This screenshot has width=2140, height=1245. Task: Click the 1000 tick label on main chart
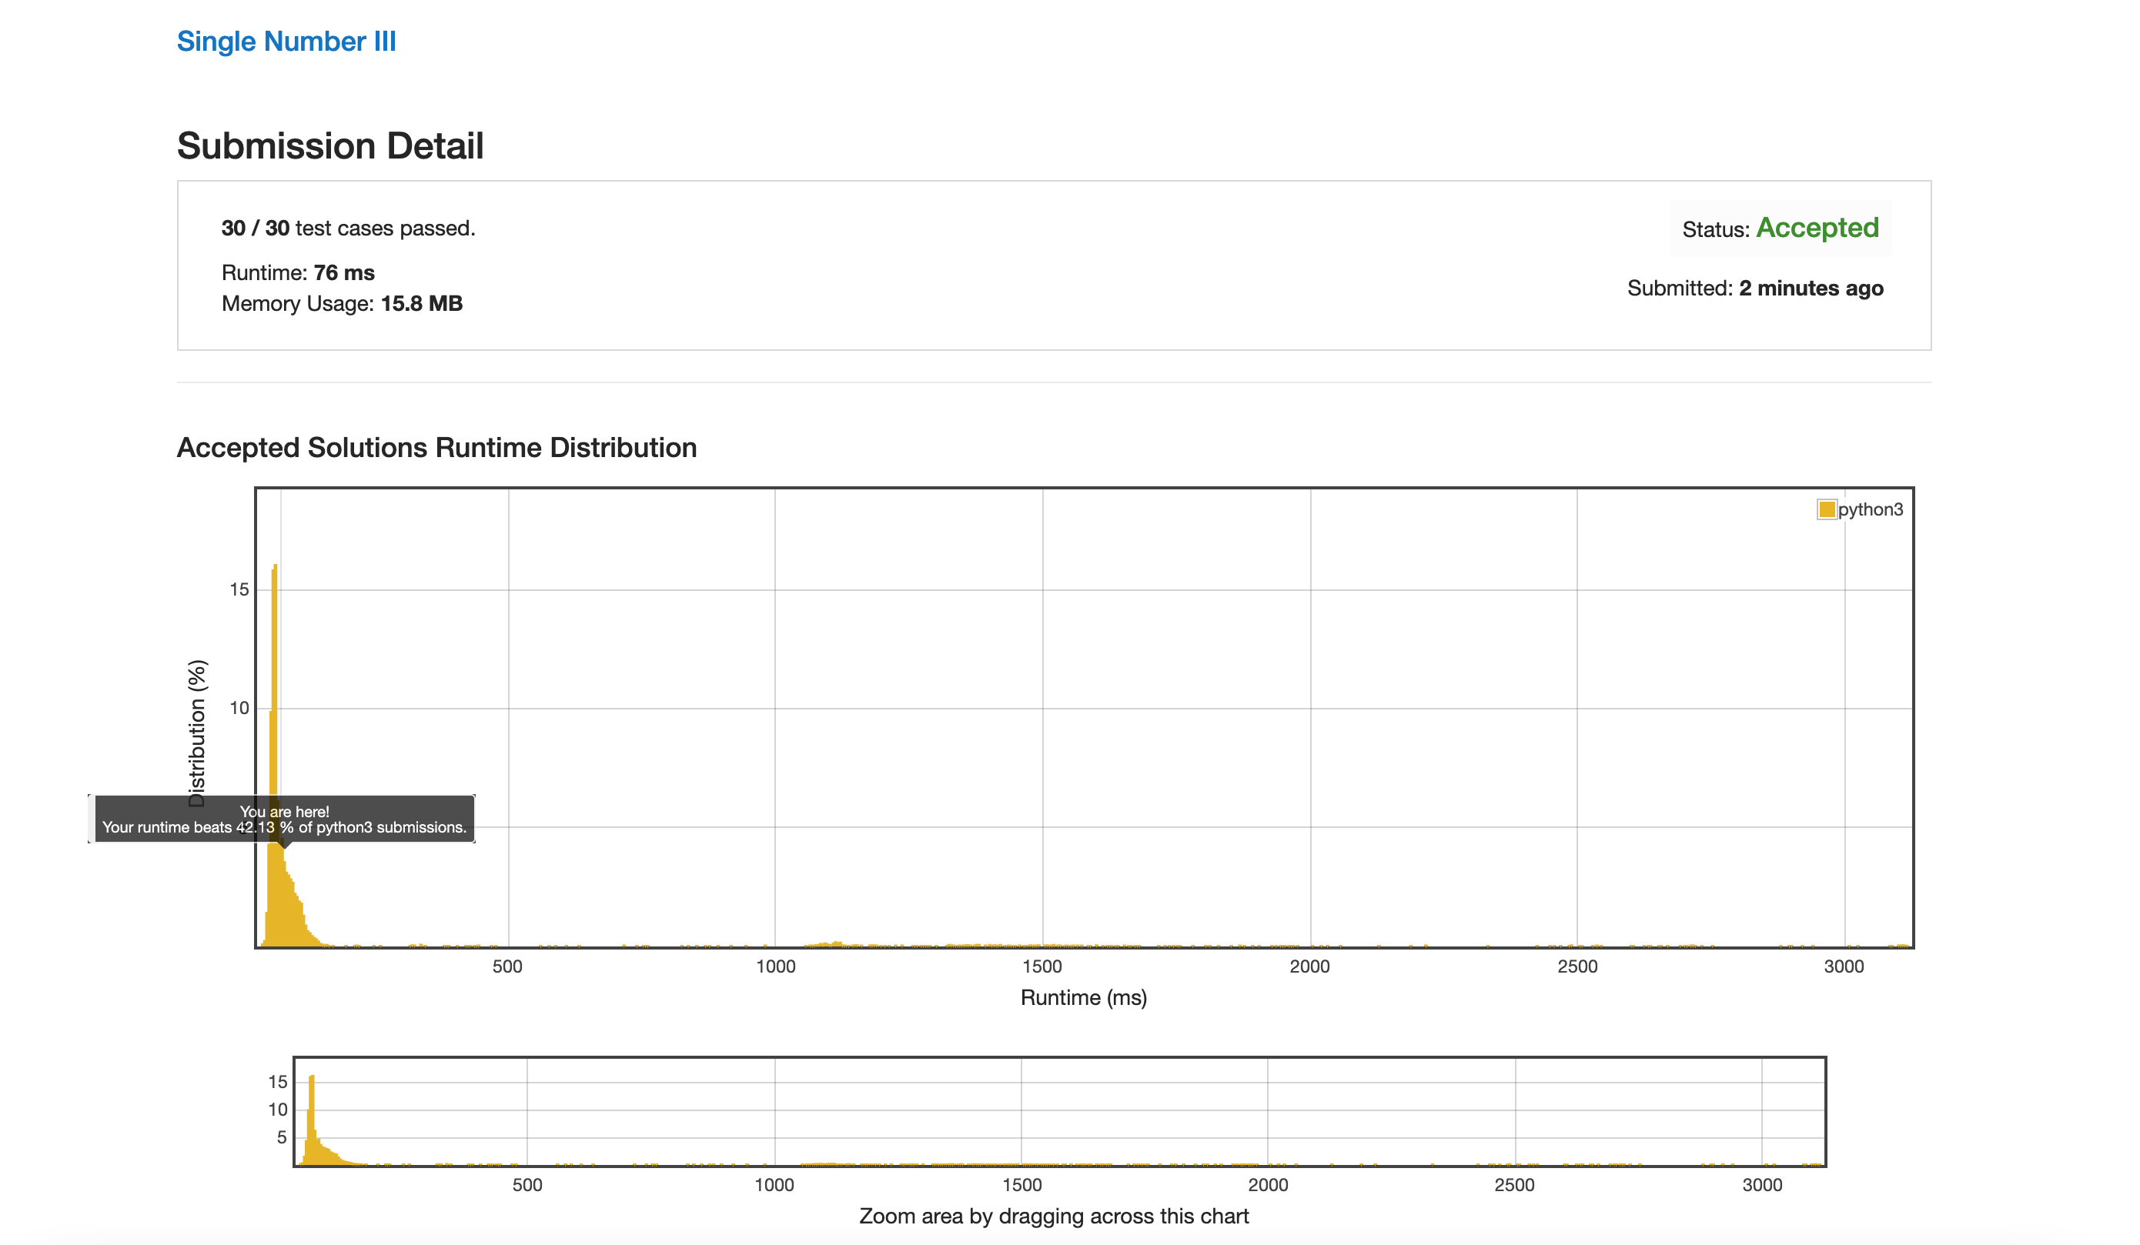(x=775, y=966)
